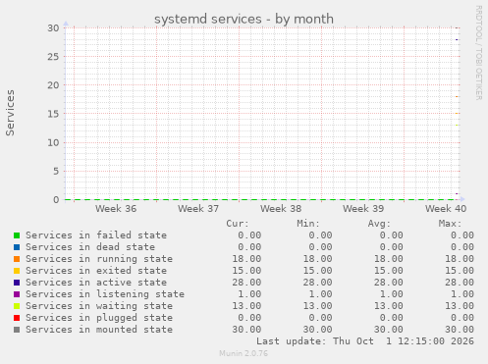This screenshot has width=488, height=364.
Task: Select 'Services in running state' legend label
Action: 99,259
